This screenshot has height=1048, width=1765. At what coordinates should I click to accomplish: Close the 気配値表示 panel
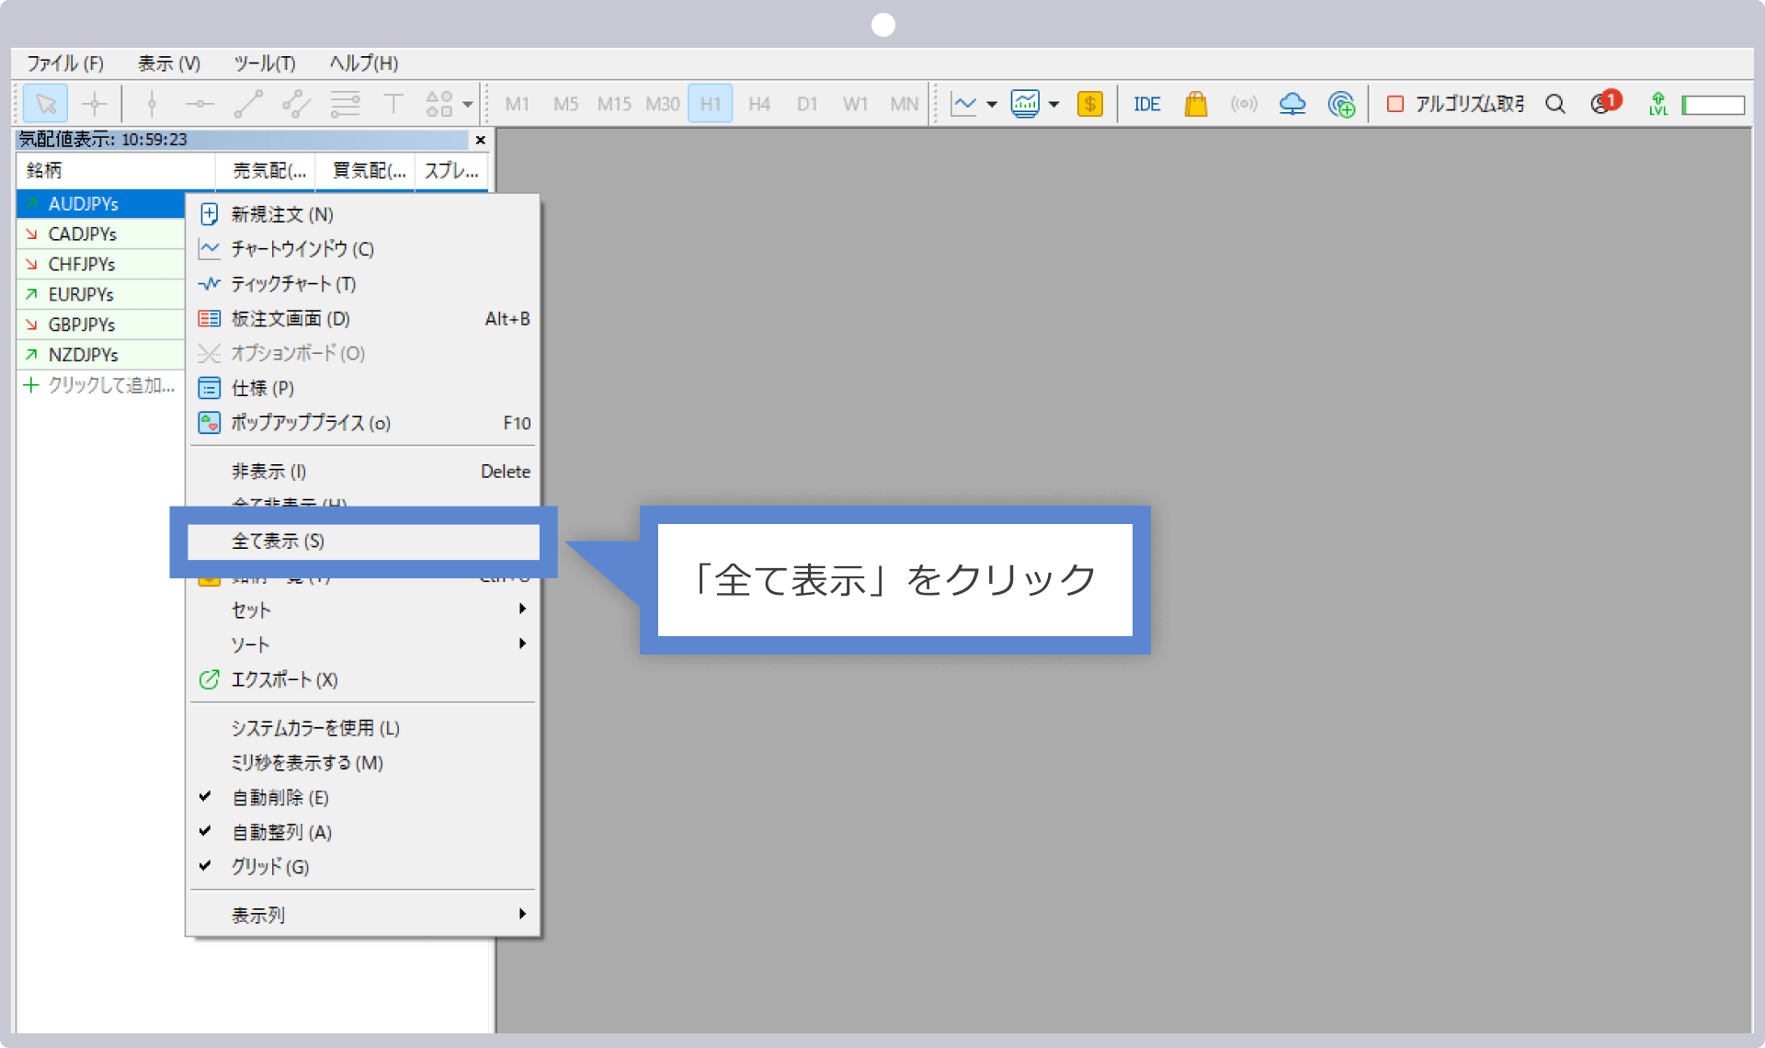click(x=481, y=140)
